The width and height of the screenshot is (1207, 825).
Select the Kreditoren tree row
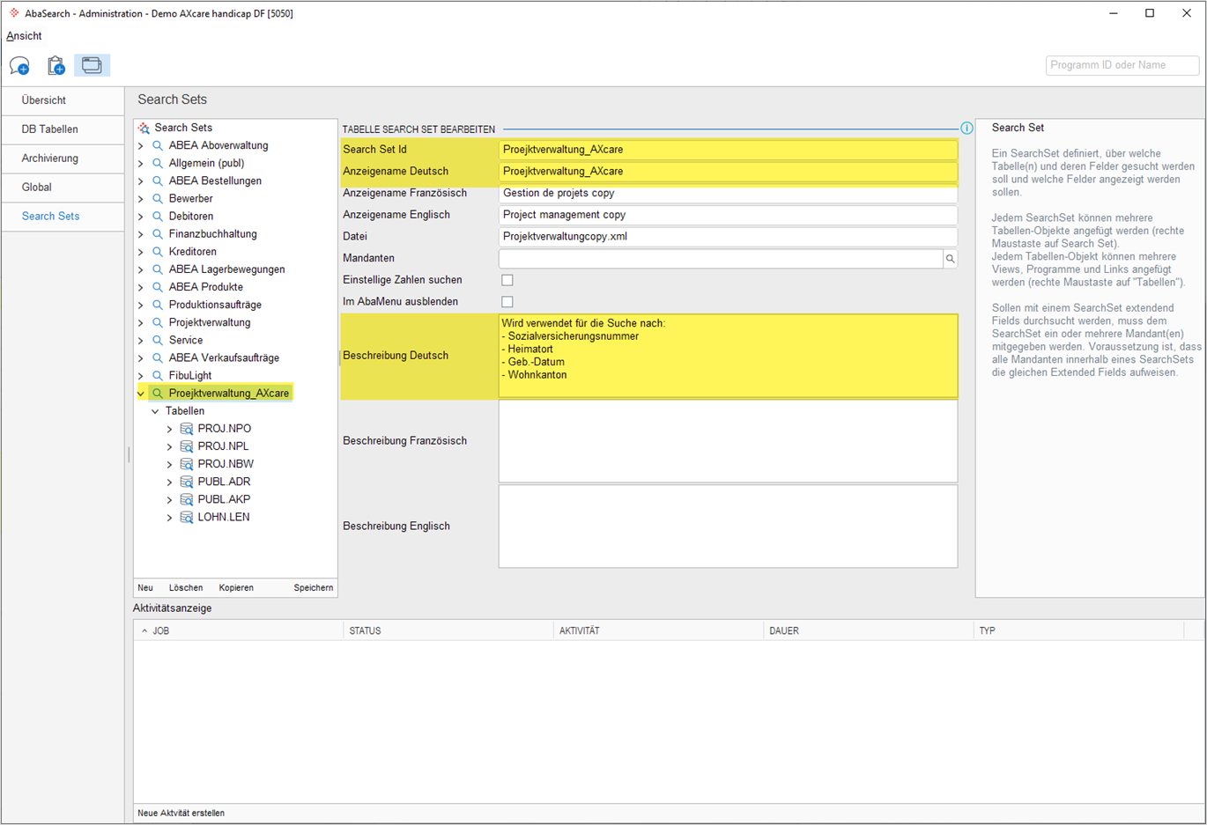click(192, 252)
